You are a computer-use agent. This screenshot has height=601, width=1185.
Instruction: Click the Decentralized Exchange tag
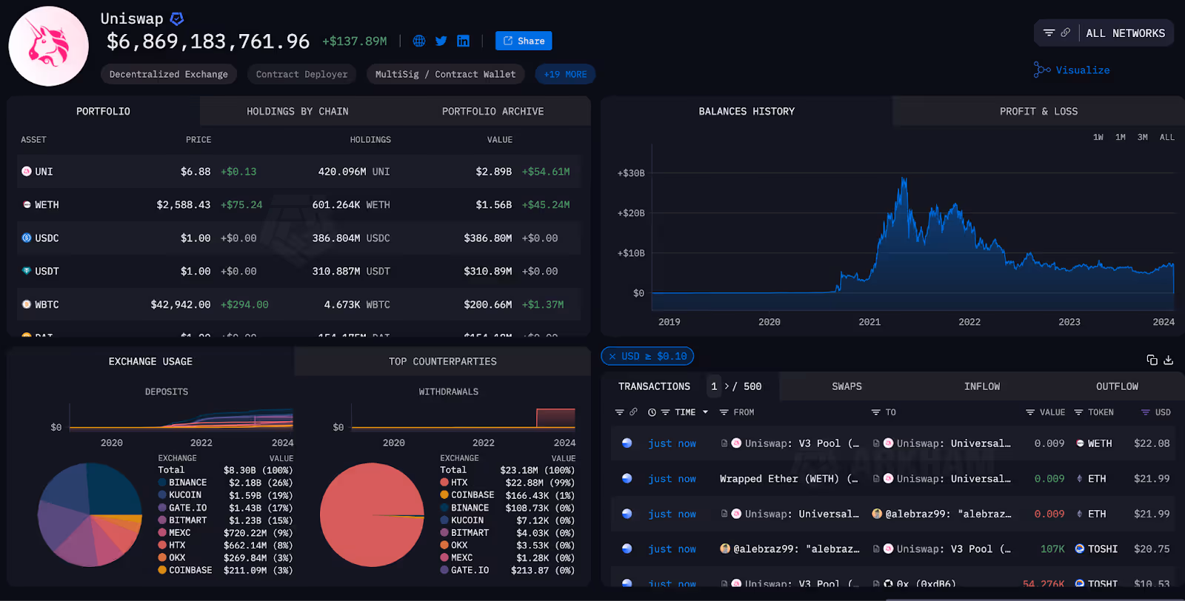coord(169,74)
